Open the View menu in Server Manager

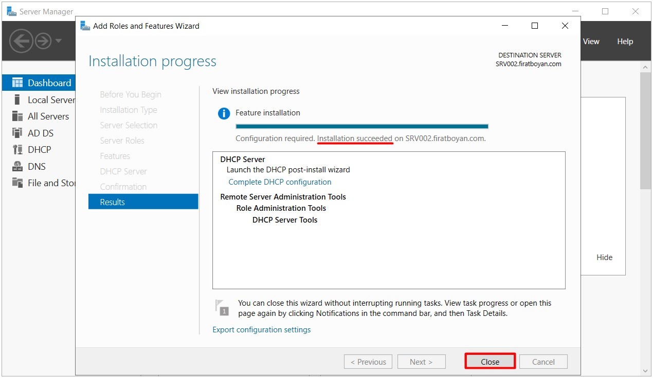[x=591, y=42]
